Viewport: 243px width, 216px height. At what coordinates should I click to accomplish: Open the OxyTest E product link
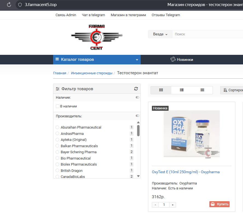tap(186, 172)
